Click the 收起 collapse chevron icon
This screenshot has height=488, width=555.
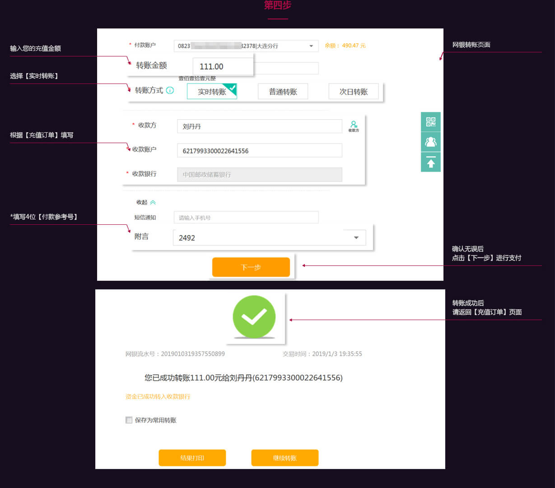tap(153, 203)
